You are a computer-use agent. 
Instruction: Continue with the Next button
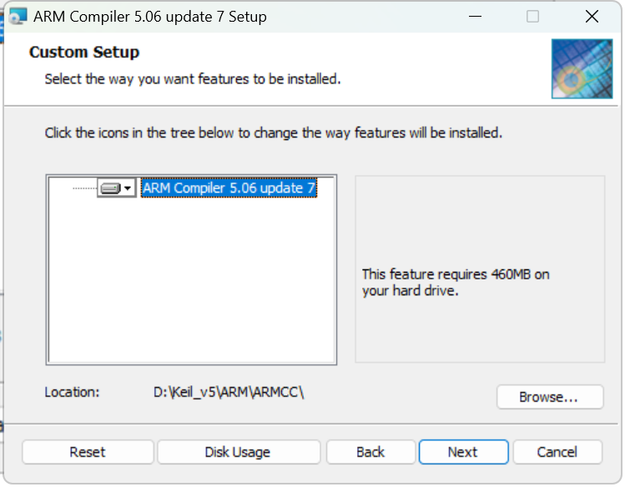pyautogui.click(x=463, y=452)
